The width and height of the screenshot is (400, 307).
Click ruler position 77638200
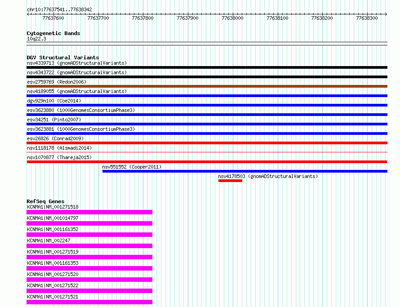[x=322, y=18]
